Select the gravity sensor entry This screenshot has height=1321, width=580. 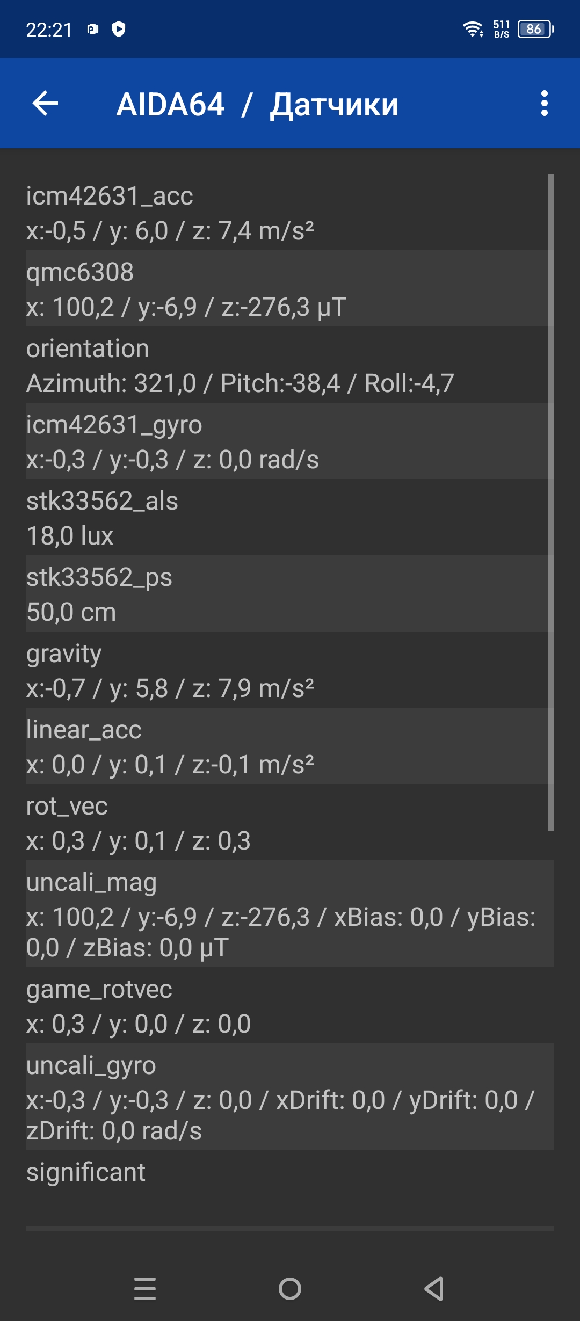tap(285, 670)
